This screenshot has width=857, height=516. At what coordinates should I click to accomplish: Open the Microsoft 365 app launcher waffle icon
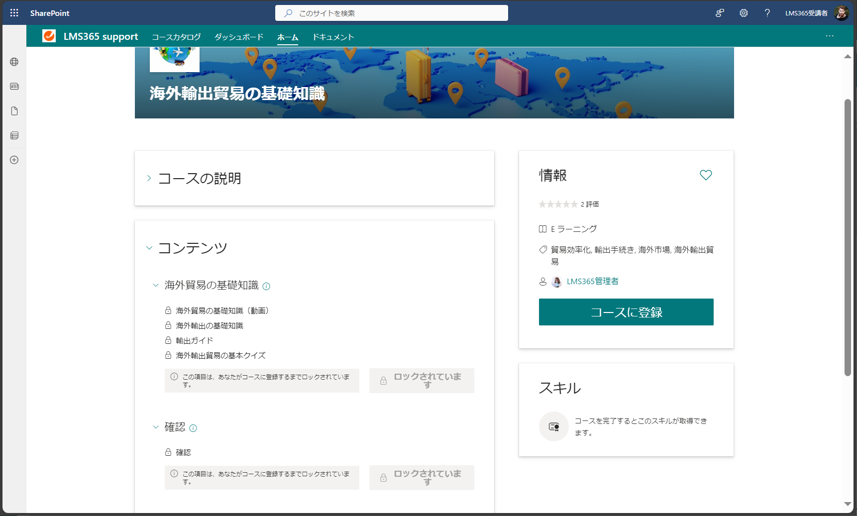pos(14,13)
